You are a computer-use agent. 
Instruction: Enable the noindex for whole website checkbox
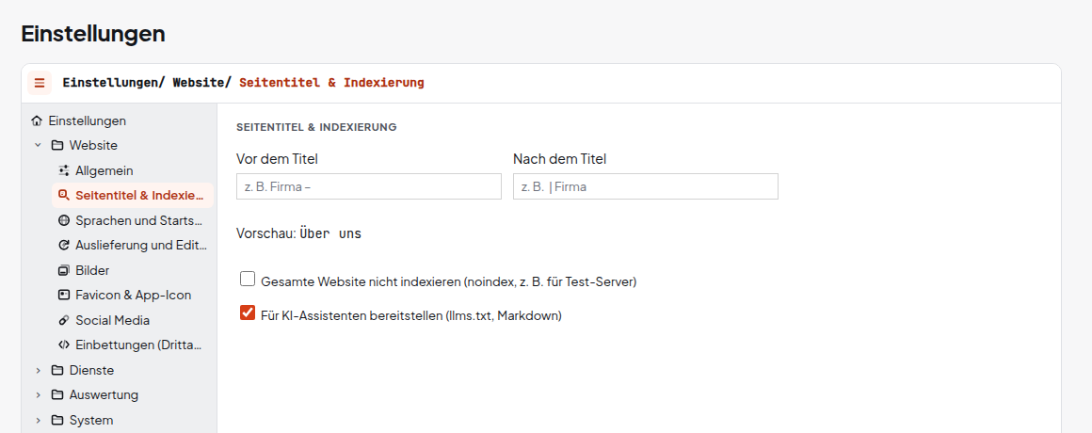coord(248,280)
